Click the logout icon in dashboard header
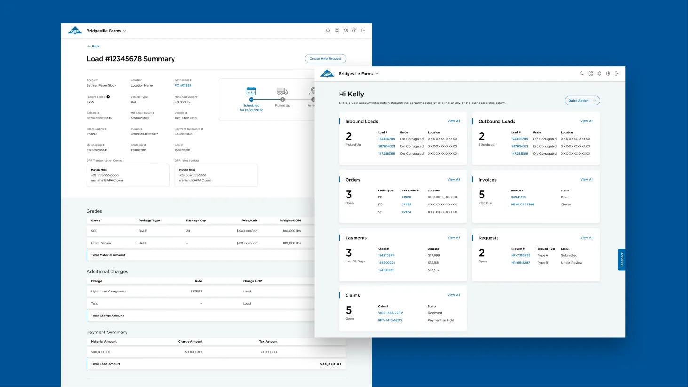Image resolution: width=688 pixels, height=387 pixels. (617, 74)
